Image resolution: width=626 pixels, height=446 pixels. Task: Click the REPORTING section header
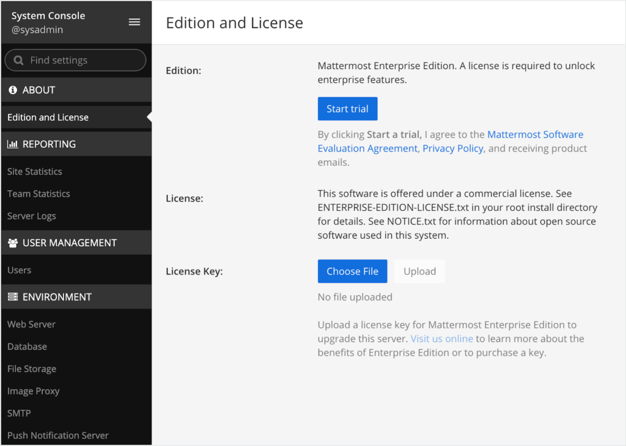tap(76, 144)
